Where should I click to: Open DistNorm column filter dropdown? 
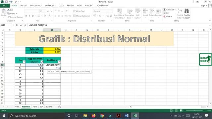[59, 62]
